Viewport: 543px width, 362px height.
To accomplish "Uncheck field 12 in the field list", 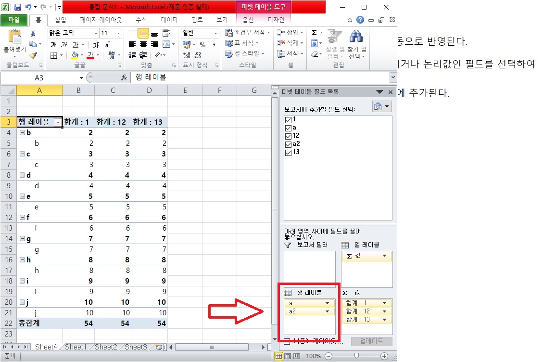I will point(288,136).
